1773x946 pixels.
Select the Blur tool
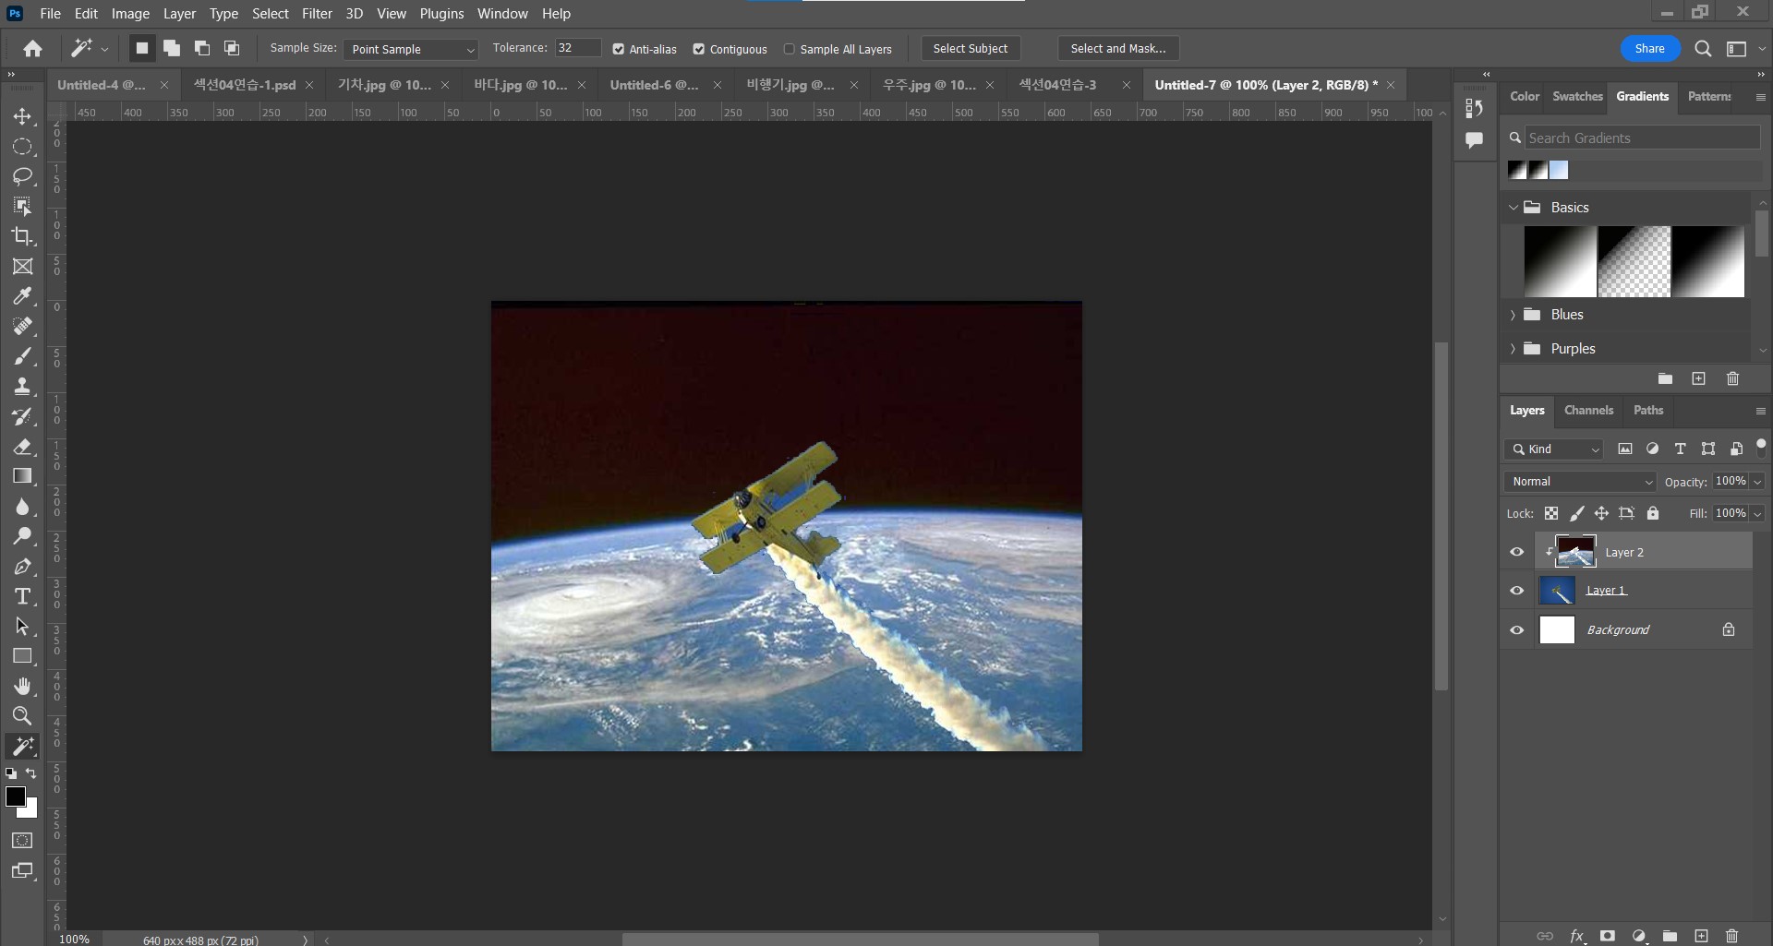pos(22,507)
